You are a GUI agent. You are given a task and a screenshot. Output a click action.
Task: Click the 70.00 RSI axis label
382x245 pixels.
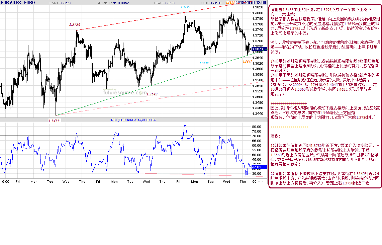click(x=257, y=136)
